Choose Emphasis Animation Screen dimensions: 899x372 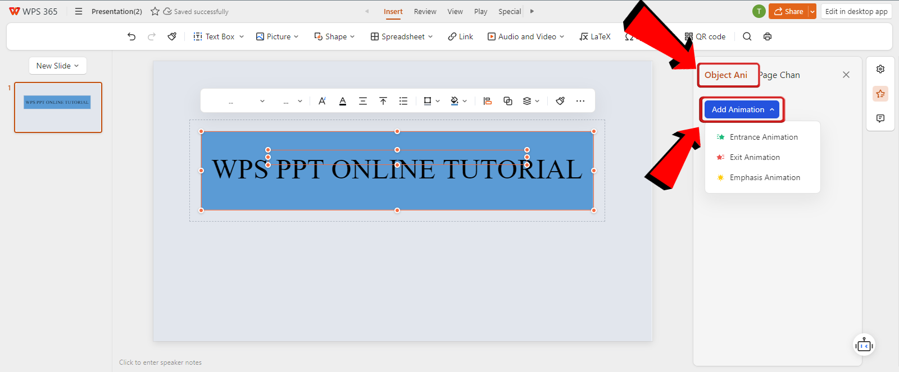(763, 177)
